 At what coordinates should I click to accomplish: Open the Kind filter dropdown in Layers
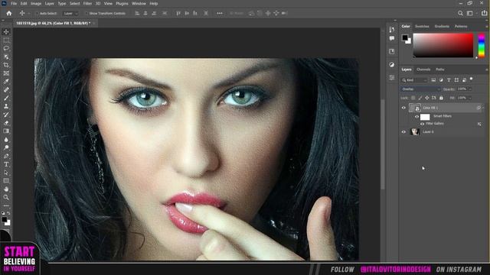click(x=414, y=80)
